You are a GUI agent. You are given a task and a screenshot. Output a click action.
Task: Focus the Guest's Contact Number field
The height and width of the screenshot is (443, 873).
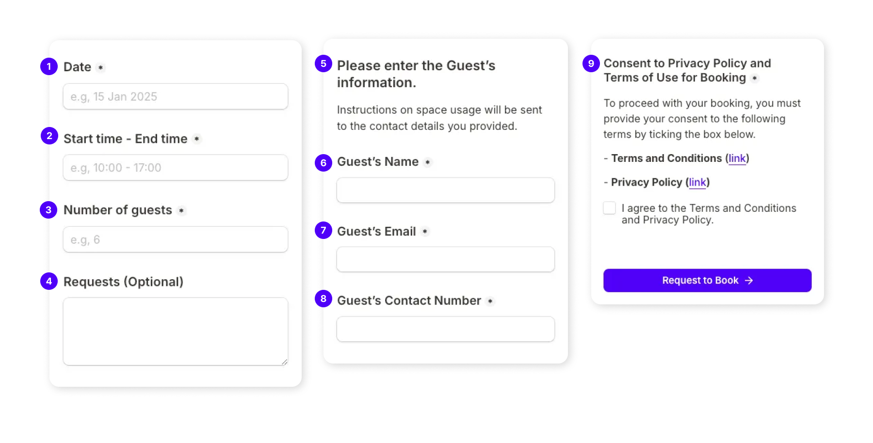point(446,329)
